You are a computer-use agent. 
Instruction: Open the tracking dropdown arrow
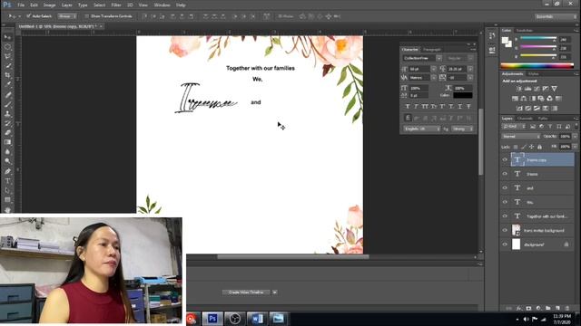(x=470, y=78)
